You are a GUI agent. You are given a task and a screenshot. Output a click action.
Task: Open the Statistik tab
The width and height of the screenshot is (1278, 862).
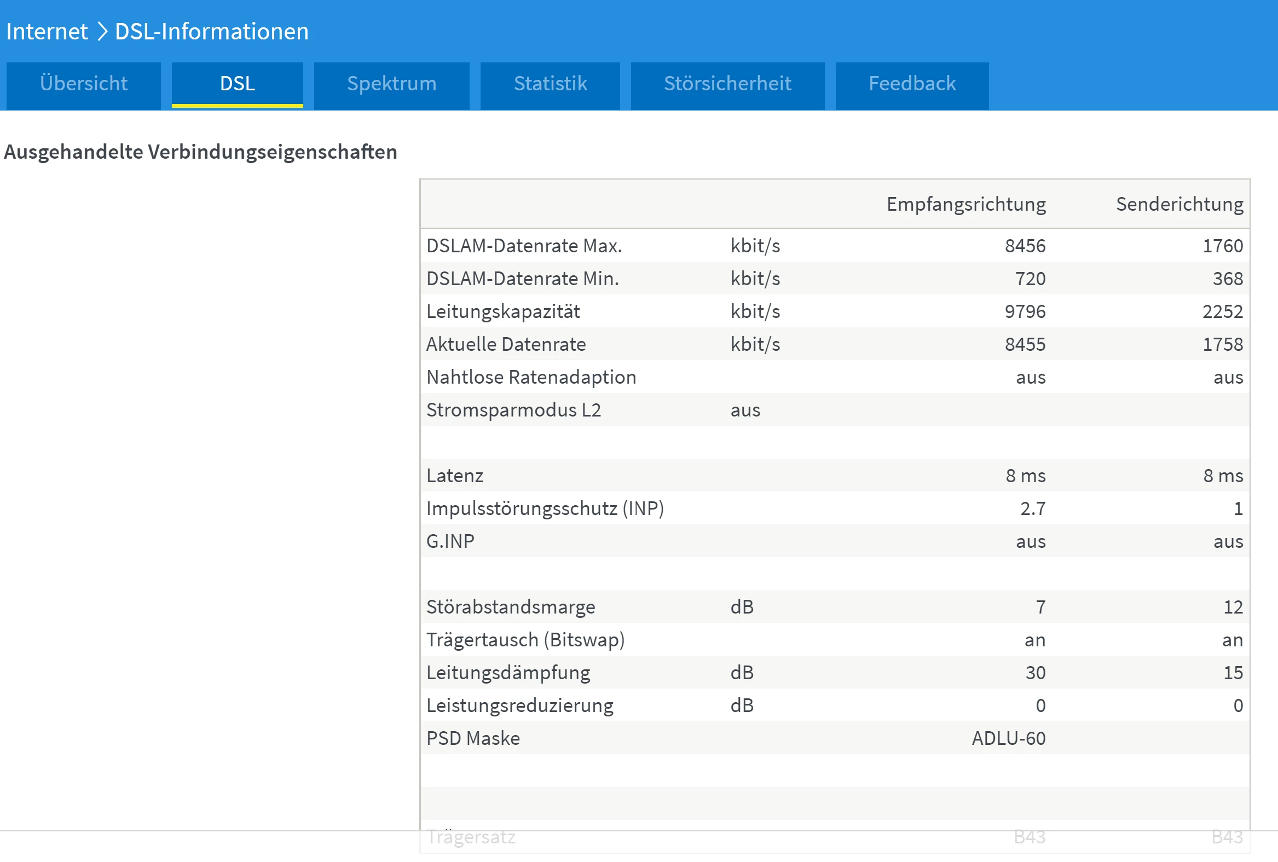(550, 84)
